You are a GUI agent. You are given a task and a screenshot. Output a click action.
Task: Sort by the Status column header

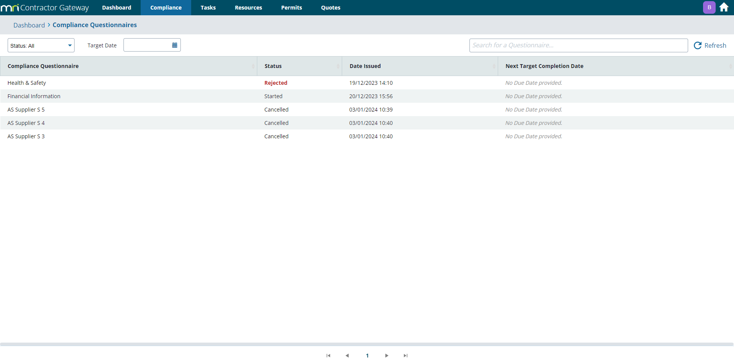click(x=273, y=66)
